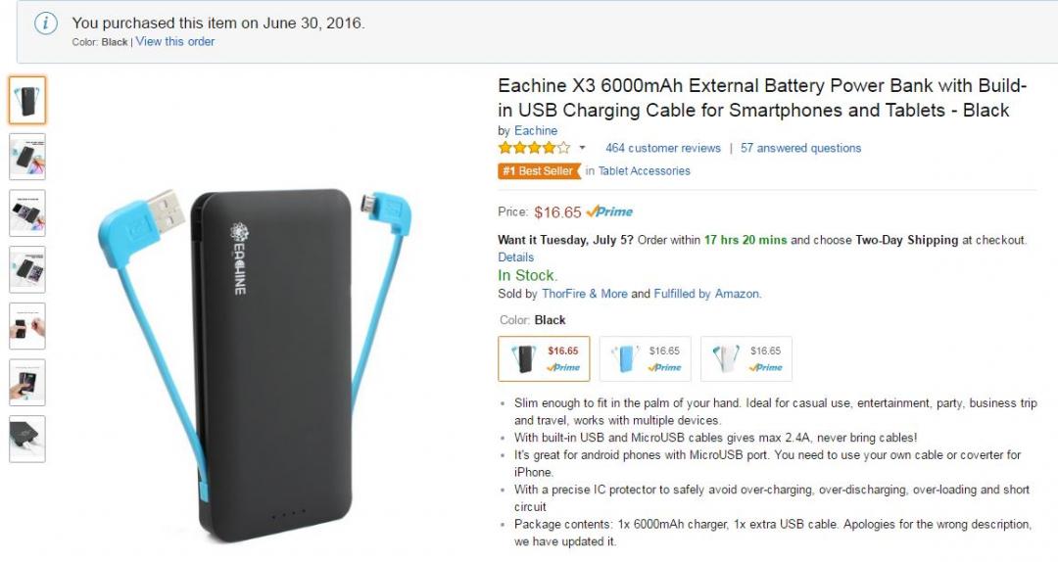Screen dimensions: 1058x562
Task: Open 464 customer reviews link
Action: pos(662,148)
